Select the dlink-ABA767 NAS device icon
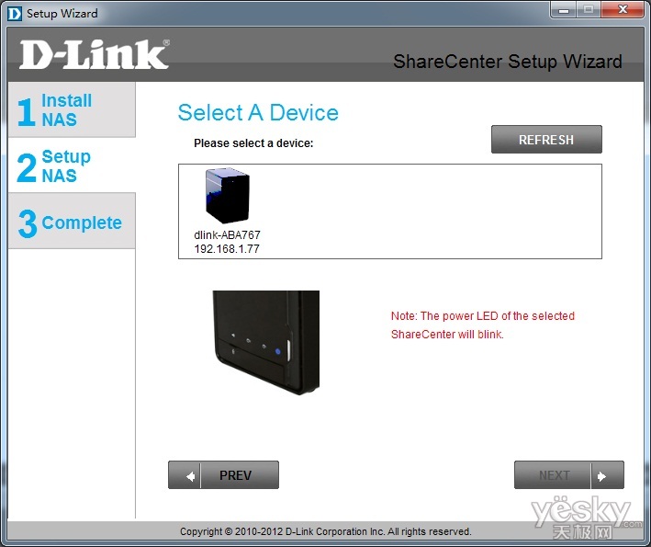This screenshot has width=651, height=547. tap(228, 195)
